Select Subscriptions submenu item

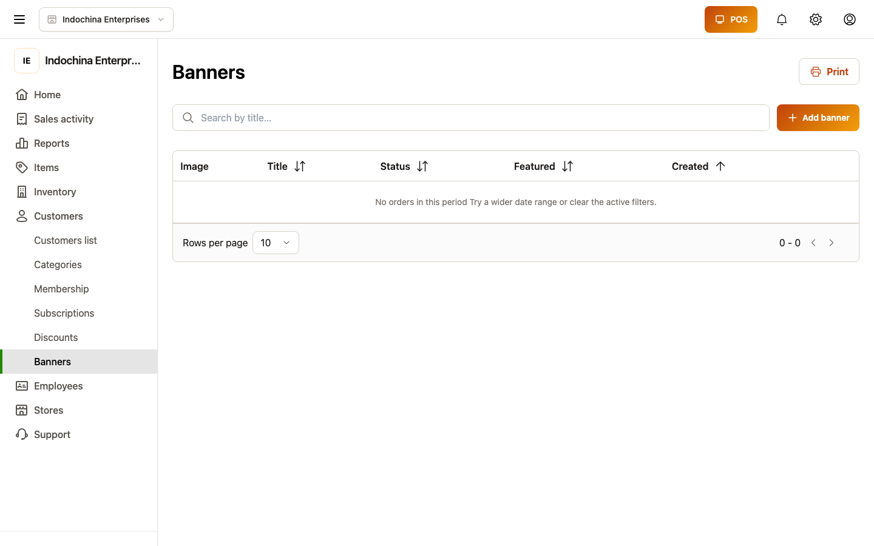tap(79, 313)
